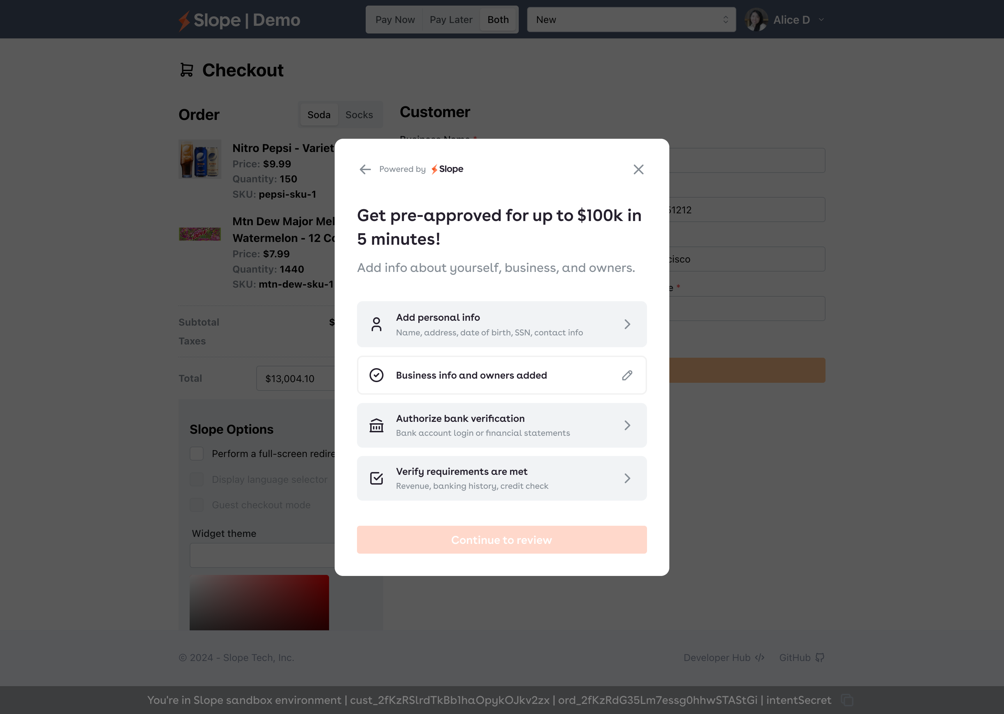Click the GitHub icon in the footer

click(x=820, y=658)
